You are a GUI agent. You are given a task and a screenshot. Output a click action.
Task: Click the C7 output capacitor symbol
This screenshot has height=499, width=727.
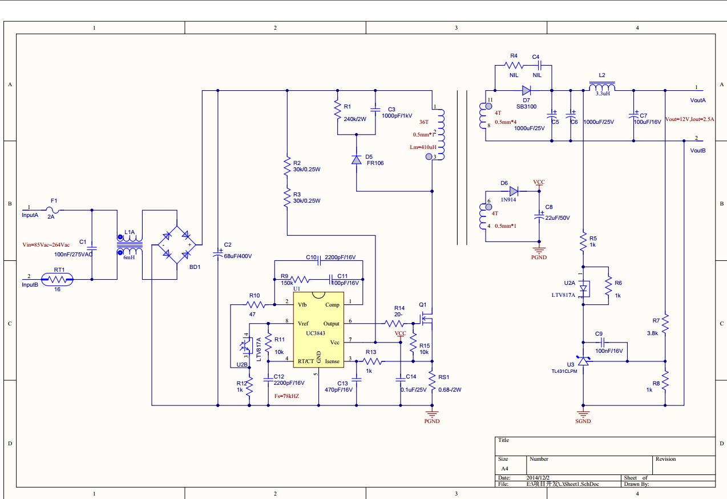[x=633, y=115]
